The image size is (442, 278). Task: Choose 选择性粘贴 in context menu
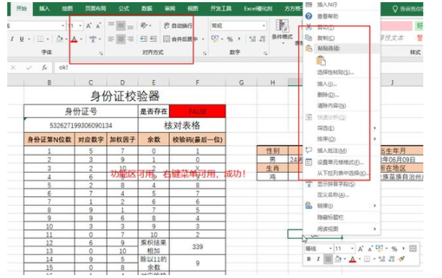click(335, 72)
